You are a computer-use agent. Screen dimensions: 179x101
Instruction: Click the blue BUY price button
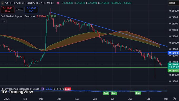[x=31, y=9]
